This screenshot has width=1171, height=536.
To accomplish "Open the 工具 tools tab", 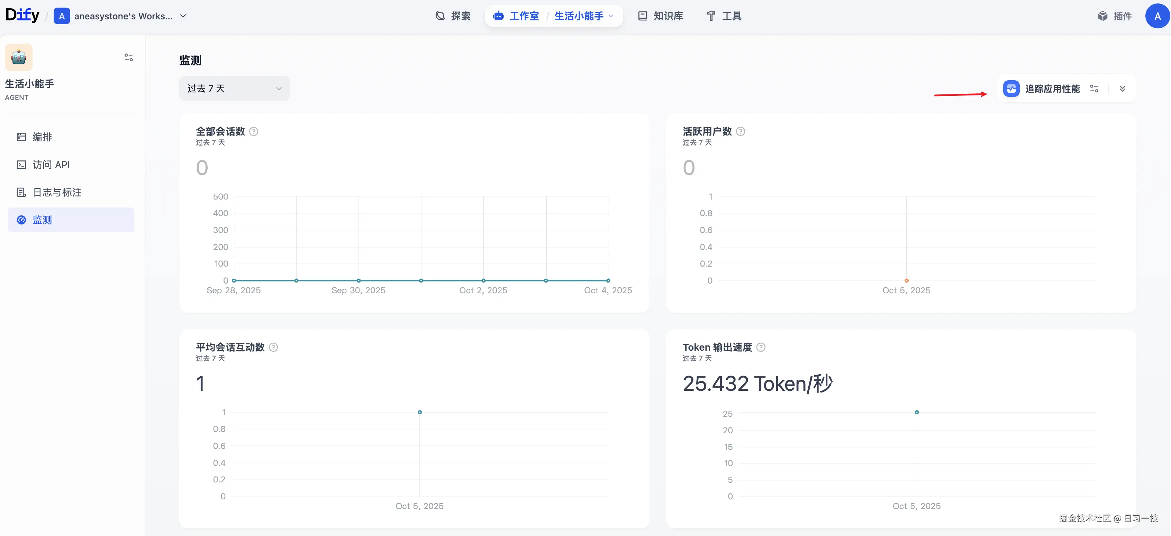I will [724, 16].
